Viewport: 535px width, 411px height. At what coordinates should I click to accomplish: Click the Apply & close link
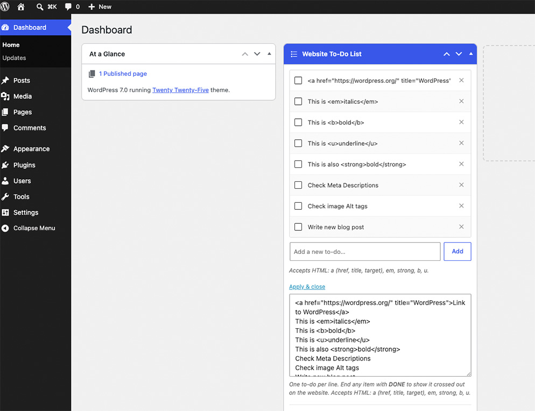pos(307,287)
